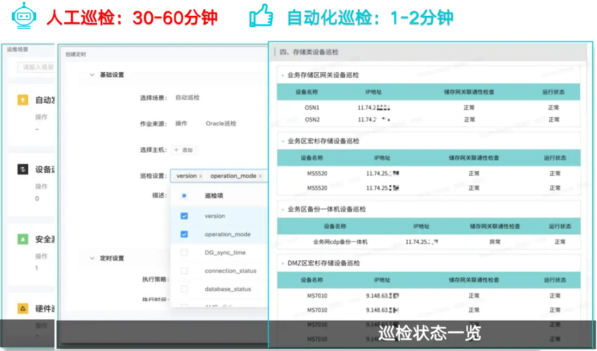The height and width of the screenshot is (351, 597).
Task: Click the 创建定时 dialog title
Action: tap(76, 54)
